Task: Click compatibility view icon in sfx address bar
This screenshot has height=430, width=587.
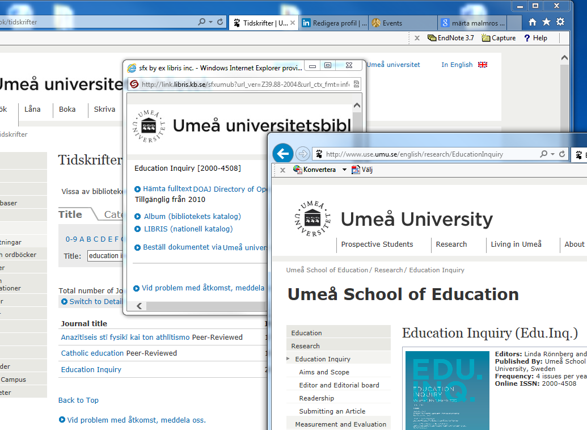Action: 356,85
